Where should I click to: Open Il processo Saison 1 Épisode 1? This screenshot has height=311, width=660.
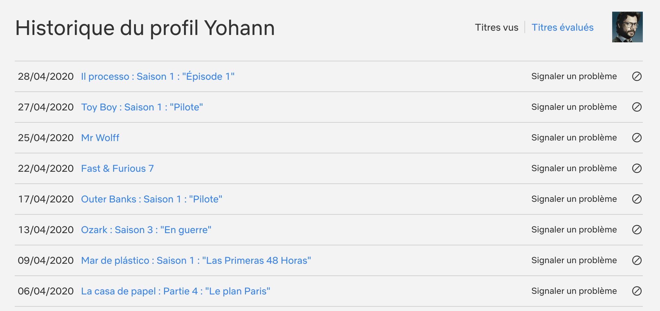point(158,76)
